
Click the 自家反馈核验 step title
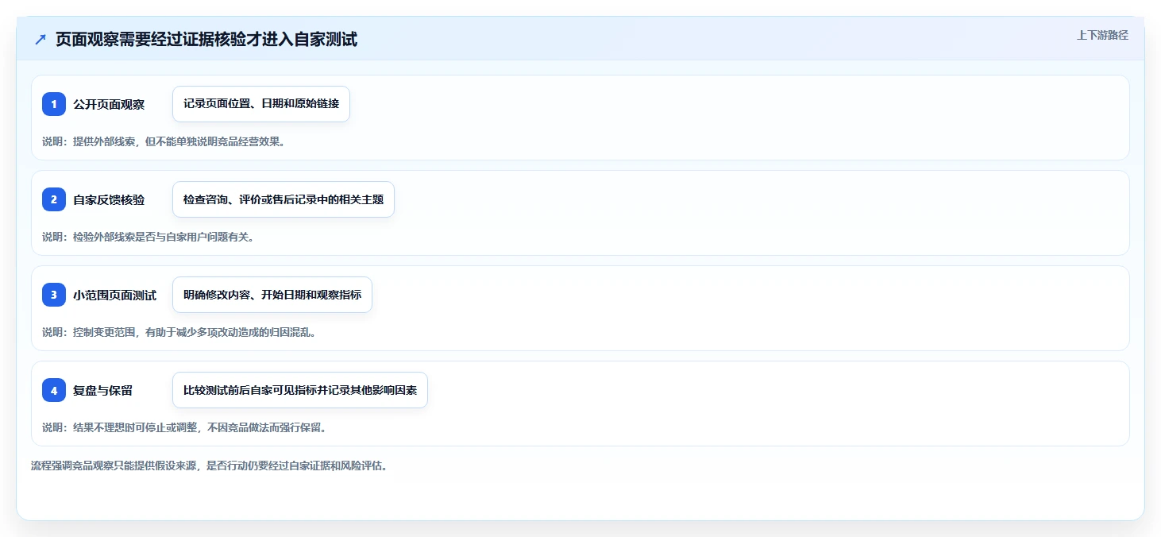(109, 199)
